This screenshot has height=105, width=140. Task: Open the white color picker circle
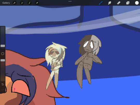(137, 3)
